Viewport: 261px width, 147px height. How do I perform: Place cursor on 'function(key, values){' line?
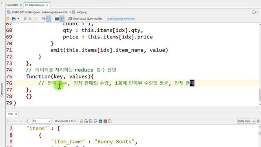[x=60, y=76]
